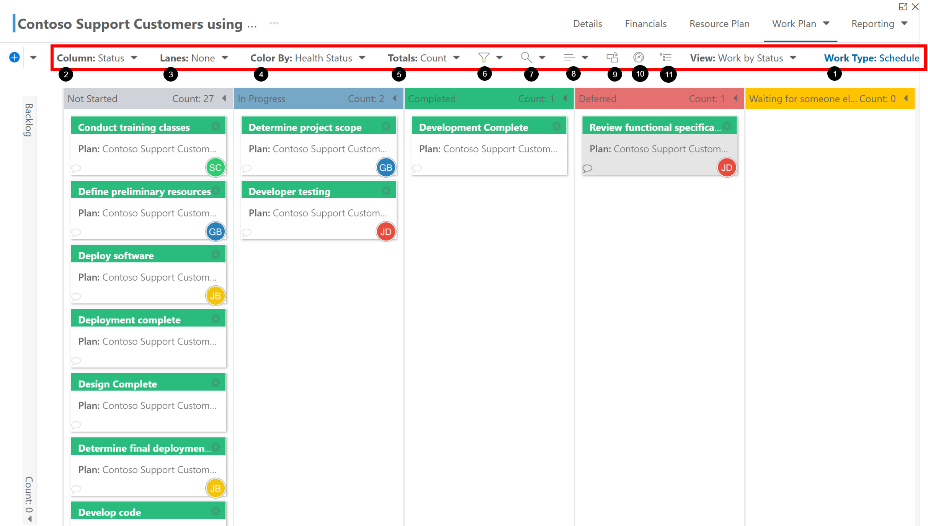Click the share/export boxes icon
The image size is (928, 526).
pyautogui.click(x=612, y=57)
